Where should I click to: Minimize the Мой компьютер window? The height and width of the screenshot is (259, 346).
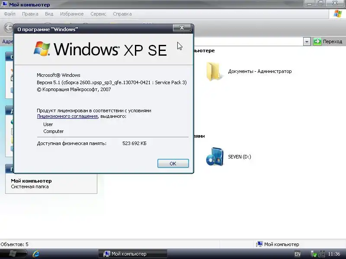pyautogui.click(x=310, y=3)
